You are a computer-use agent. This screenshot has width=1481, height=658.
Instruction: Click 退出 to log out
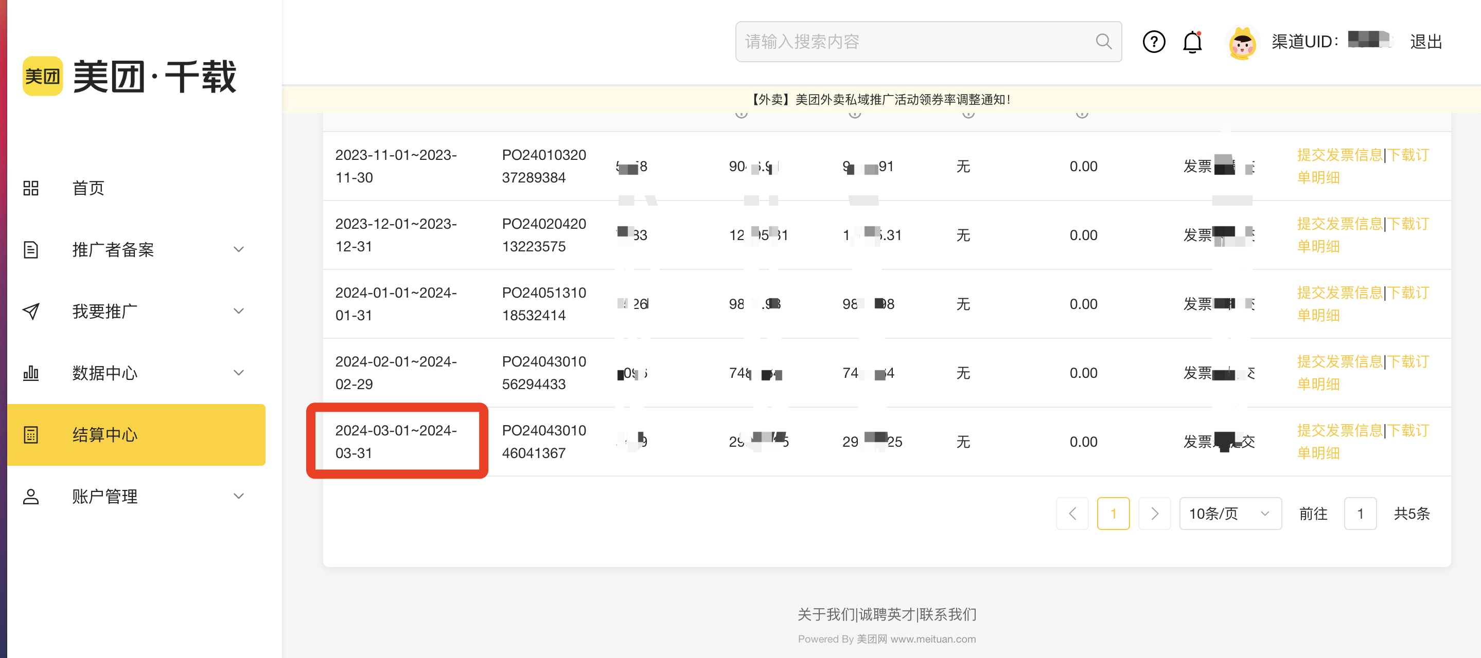(x=1425, y=41)
